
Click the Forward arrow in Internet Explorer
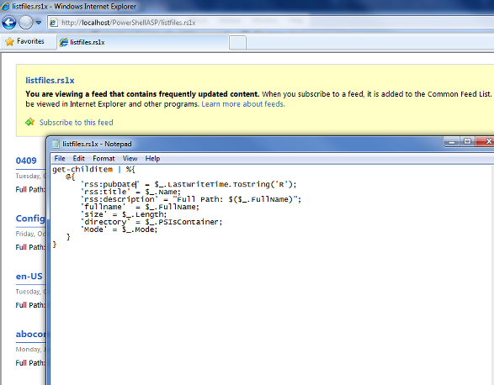[x=25, y=23]
